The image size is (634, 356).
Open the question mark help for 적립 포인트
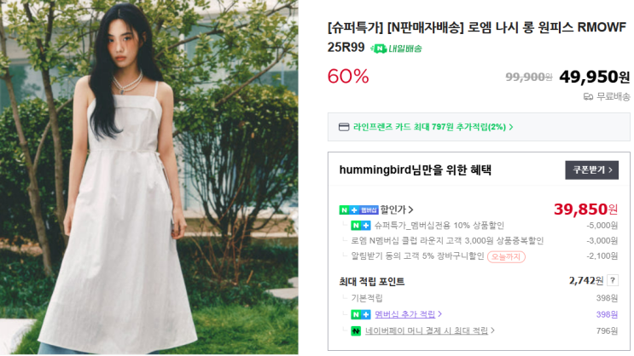613,280
